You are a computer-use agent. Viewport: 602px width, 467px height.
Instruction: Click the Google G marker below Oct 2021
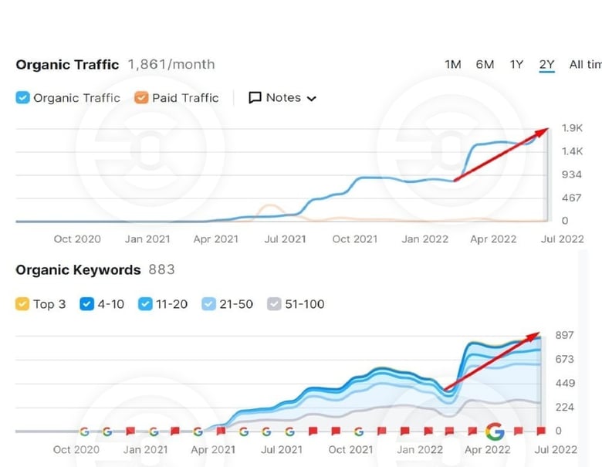[359, 431]
